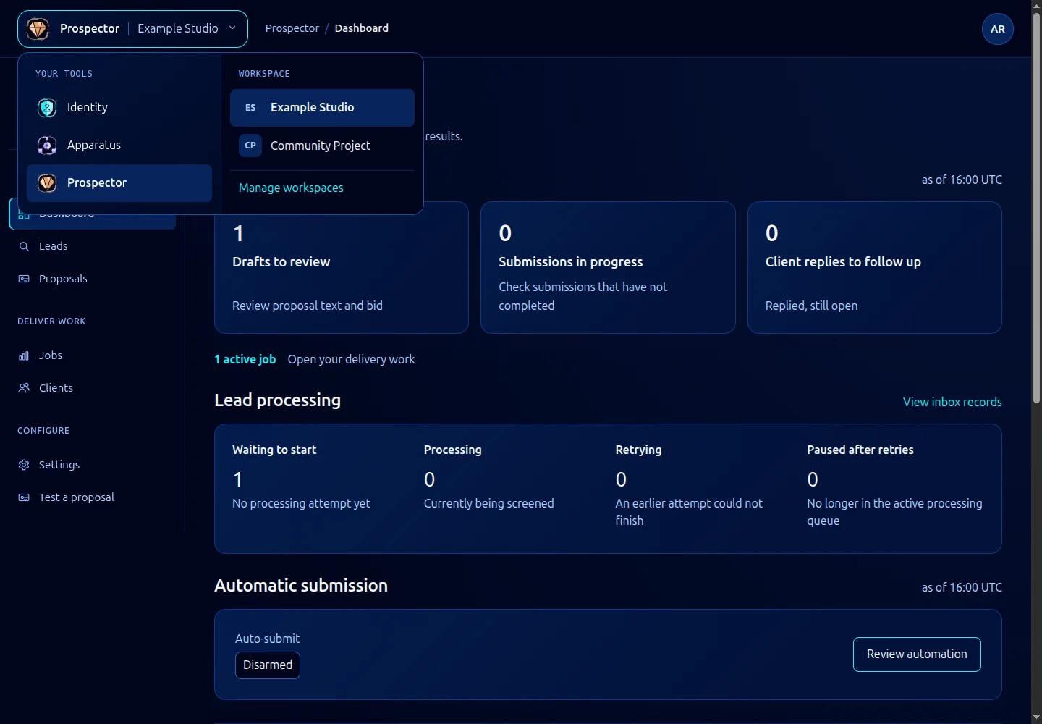Click View inbox records link
Image resolution: width=1042 pixels, height=724 pixels.
click(x=952, y=402)
